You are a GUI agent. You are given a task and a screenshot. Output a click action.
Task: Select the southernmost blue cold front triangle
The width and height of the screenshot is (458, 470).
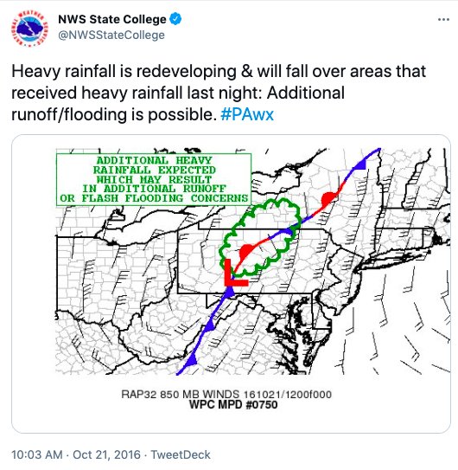tap(191, 361)
